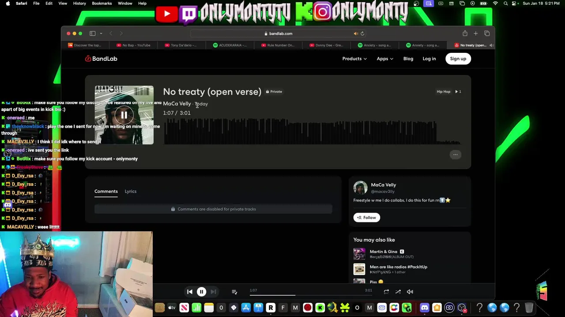Open Kick app from the Dock
This screenshot has width=565, height=317.
(x=320, y=308)
